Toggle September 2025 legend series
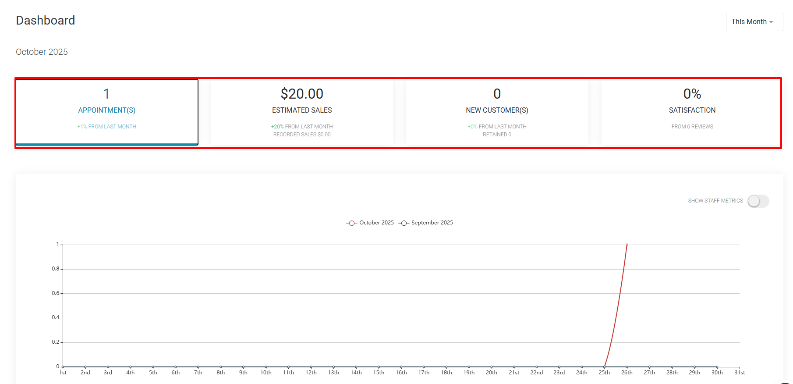Screen dimensions: 793x384 pos(425,223)
